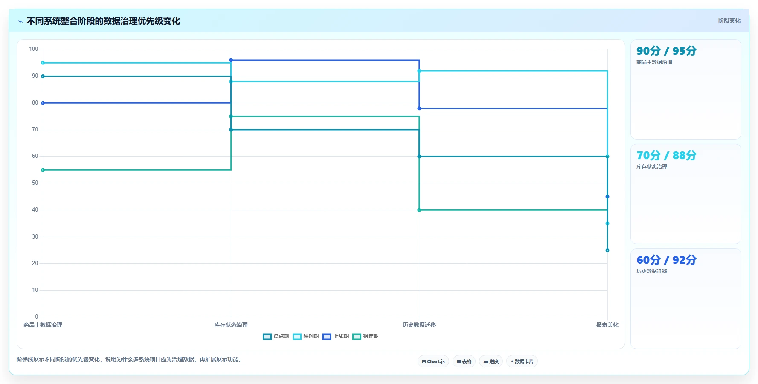Screen dimensions: 758x384
Task: Click the square icon in the 表格 chip
Action: click(x=459, y=361)
